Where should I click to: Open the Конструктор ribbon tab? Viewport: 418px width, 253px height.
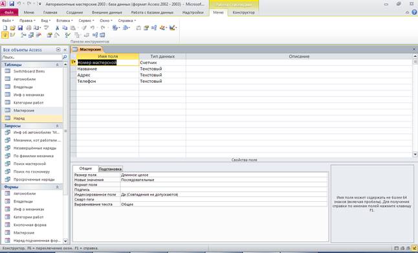tap(243, 12)
